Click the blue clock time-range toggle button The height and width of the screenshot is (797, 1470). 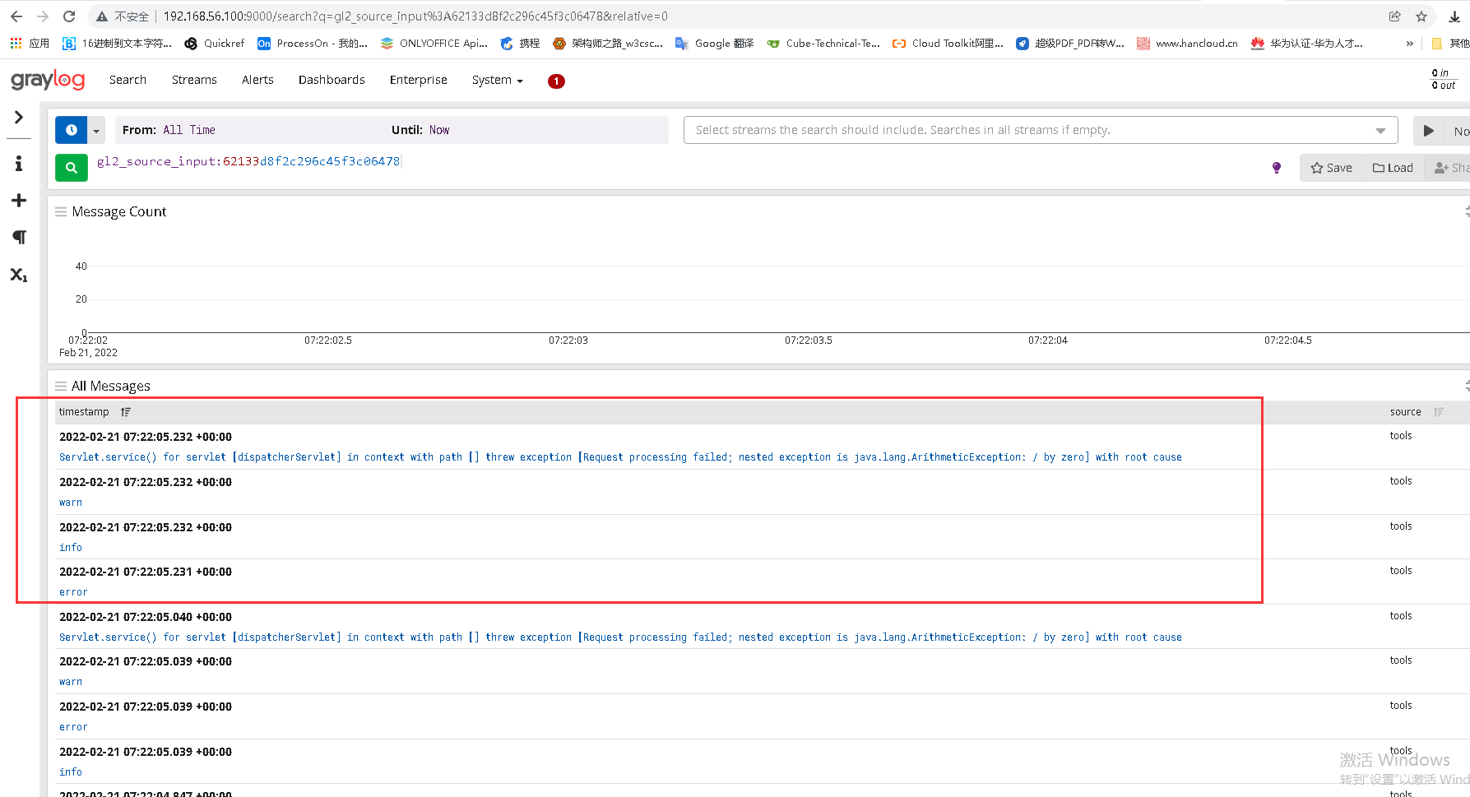click(x=71, y=130)
